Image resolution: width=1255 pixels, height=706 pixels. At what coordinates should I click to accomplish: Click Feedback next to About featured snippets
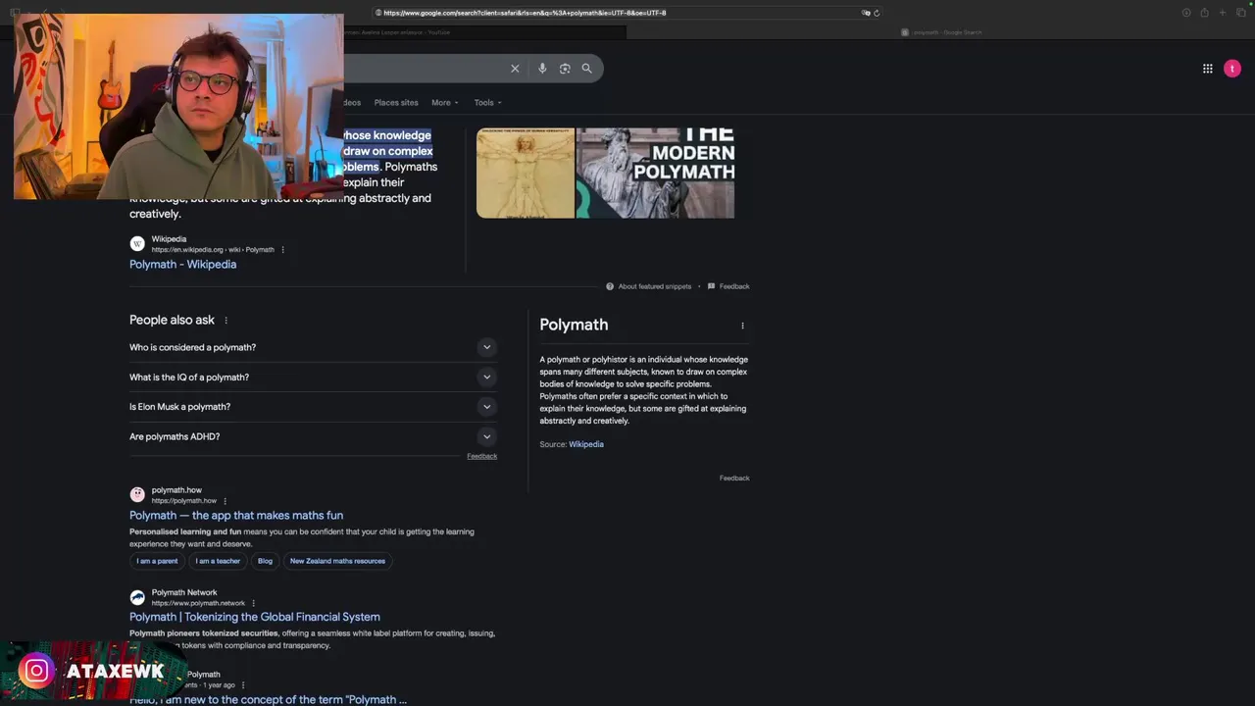click(x=734, y=286)
